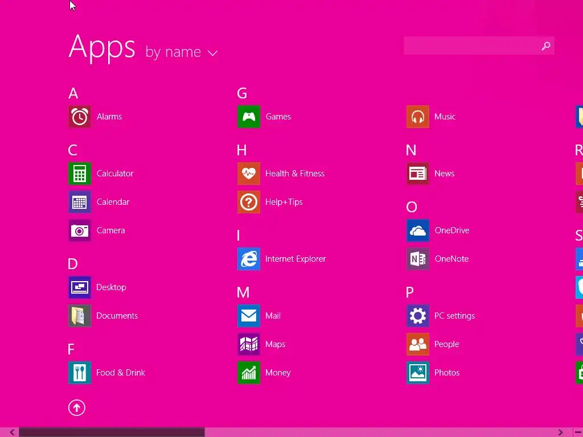Viewport: 583px width, 437px height.
Task: Click the up arrow to Start screen
Action: 77,407
